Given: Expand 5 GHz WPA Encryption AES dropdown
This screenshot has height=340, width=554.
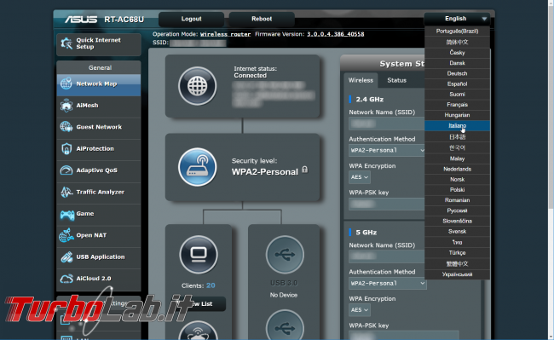Looking at the screenshot, I should tap(360, 309).
